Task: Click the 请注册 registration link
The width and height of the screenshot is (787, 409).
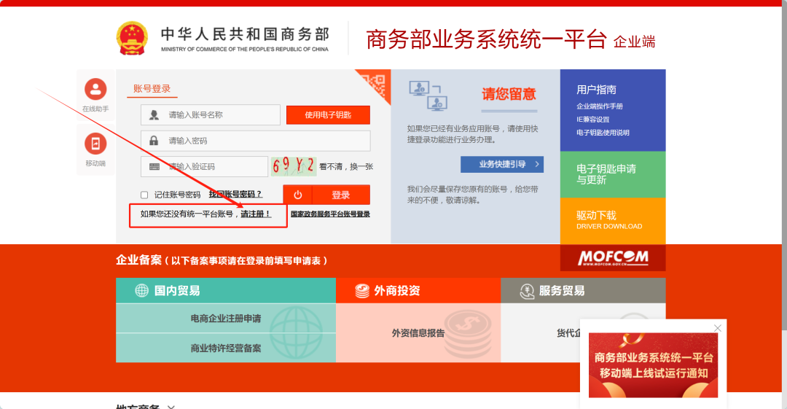Action: pyautogui.click(x=256, y=214)
